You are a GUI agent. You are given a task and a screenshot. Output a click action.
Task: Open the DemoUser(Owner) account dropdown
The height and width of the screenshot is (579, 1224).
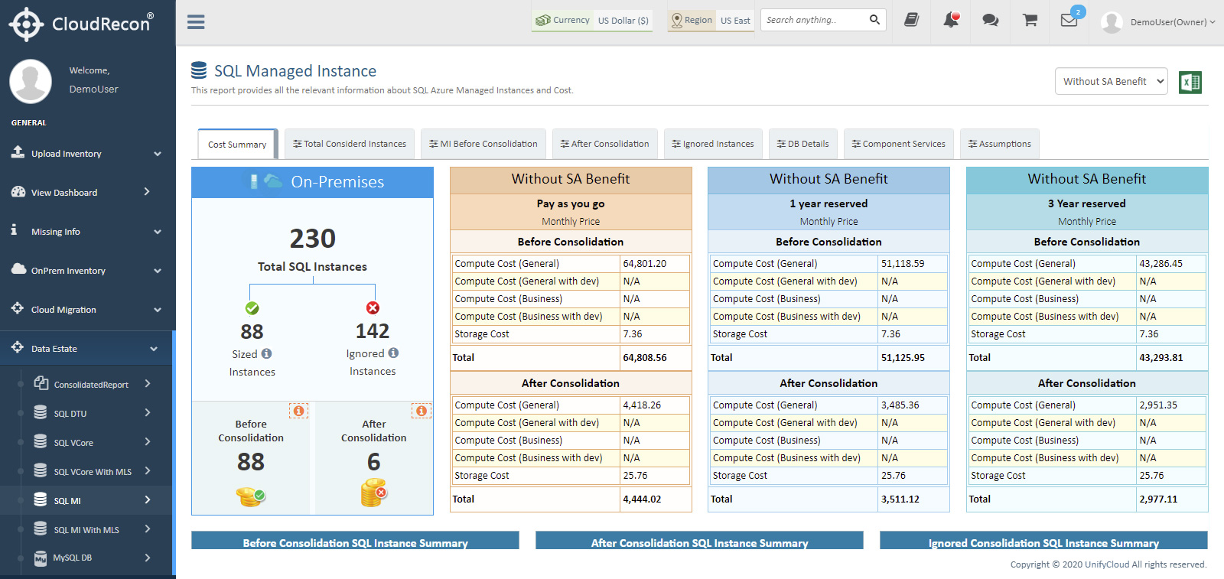tap(1172, 22)
